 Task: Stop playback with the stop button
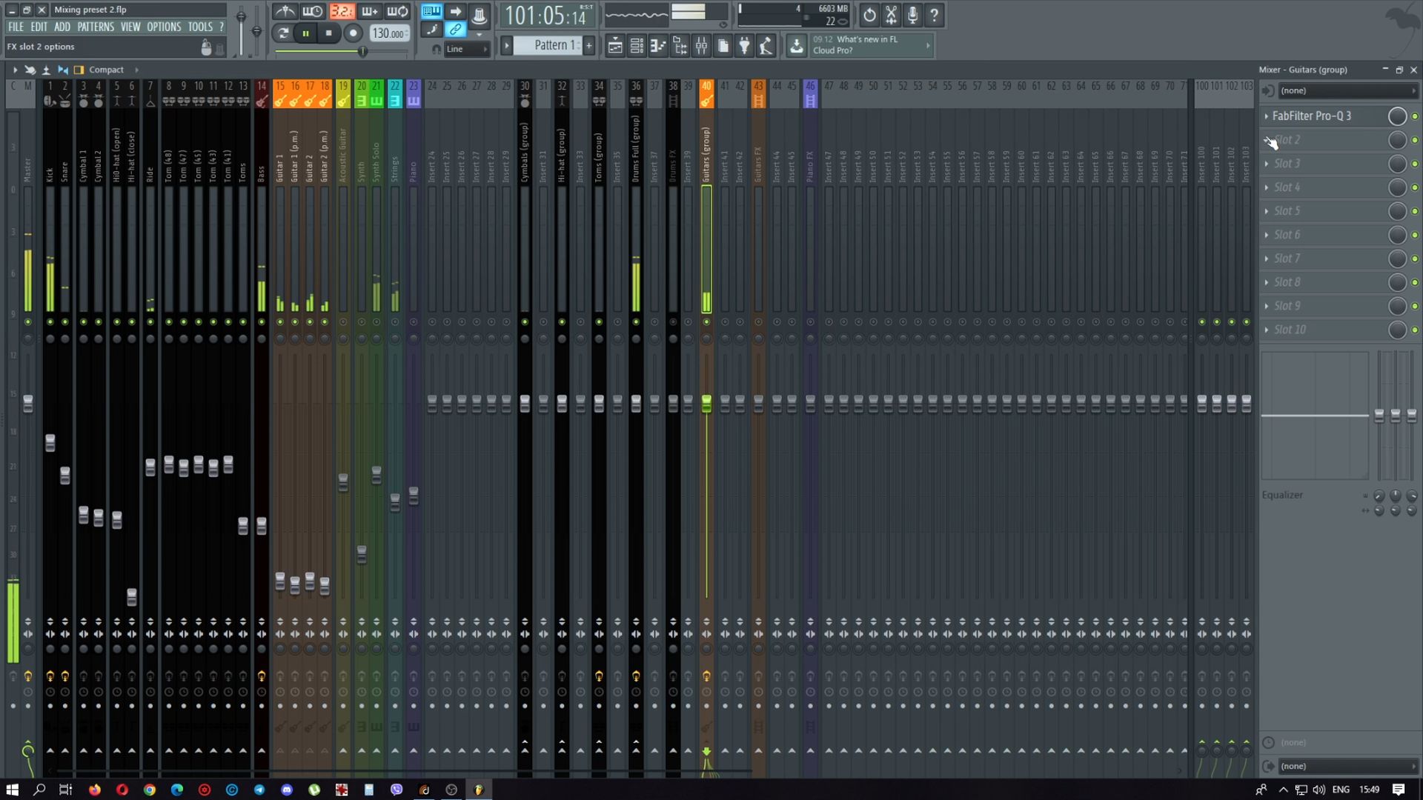(329, 33)
